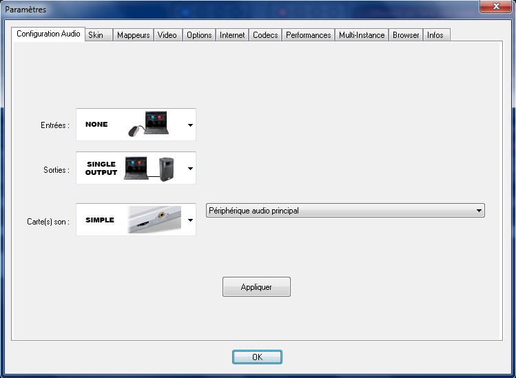Image resolution: width=516 pixels, height=378 pixels.
Task: Click the SINGLE OUTPUT selection text
Action: point(101,168)
